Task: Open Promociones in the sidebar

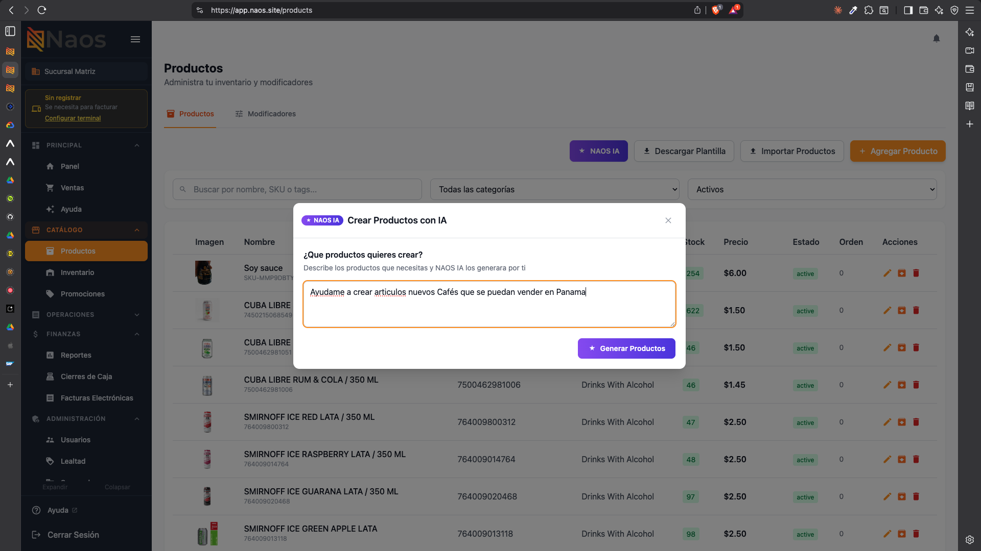Action: 86,294
